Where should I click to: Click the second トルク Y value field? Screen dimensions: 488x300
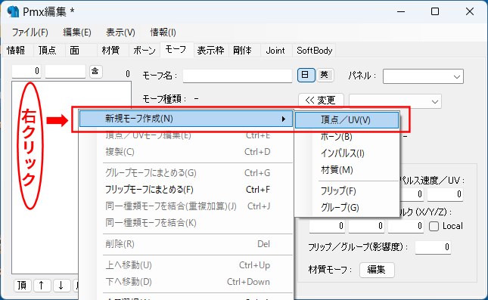click(367, 226)
